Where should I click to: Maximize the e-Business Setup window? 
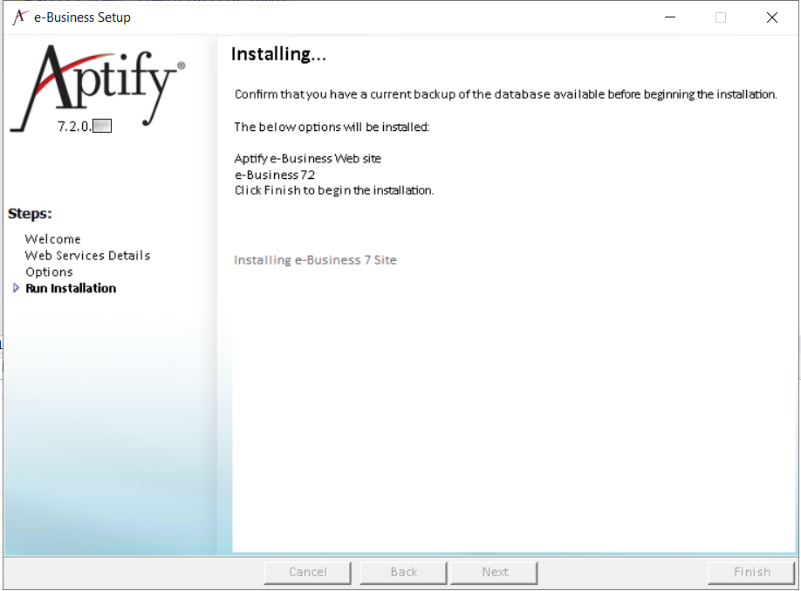click(x=720, y=17)
